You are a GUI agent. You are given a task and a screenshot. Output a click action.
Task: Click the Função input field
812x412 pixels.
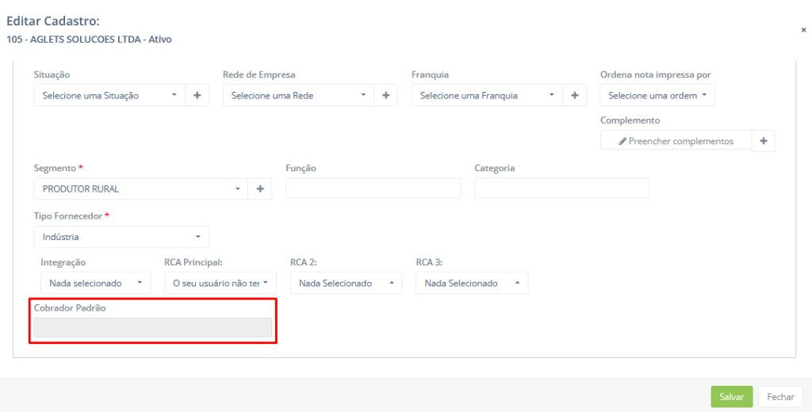pyautogui.click(x=373, y=188)
